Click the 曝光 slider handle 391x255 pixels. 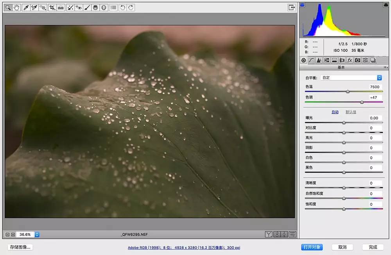344,123
